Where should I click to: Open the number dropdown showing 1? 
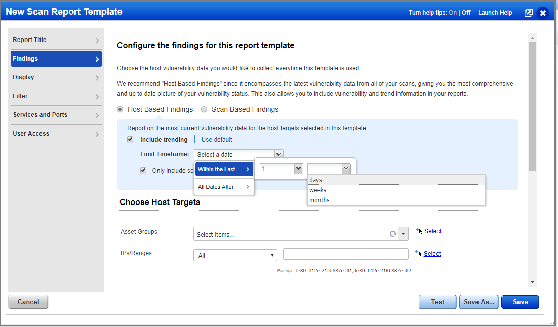click(281, 169)
